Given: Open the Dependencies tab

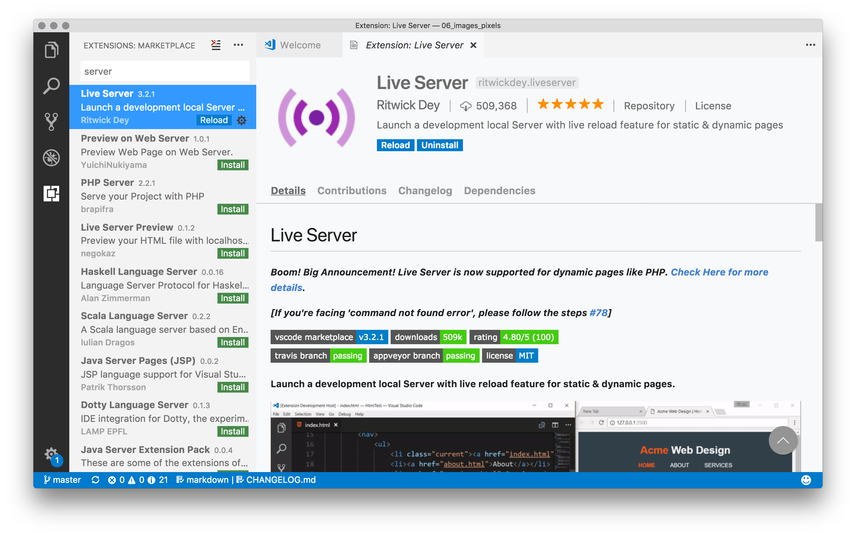Looking at the screenshot, I should 499,191.
